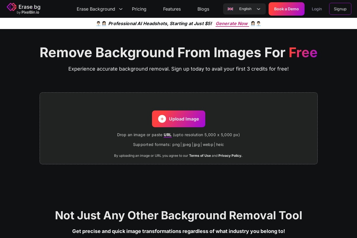
Task: Open the Privacy Policy link
Action: 230,156
